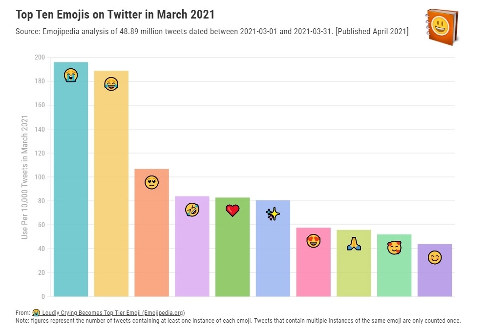The width and height of the screenshot is (488, 330).
Task: Select the pleading face emoji
Action: click(151, 182)
